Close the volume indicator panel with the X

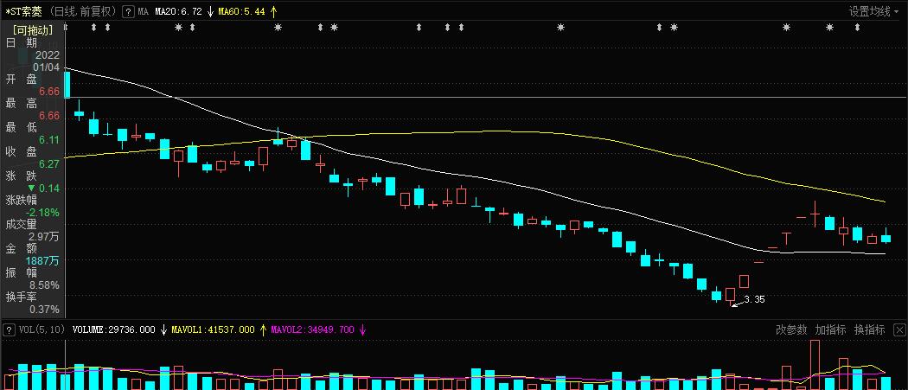click(x=899, y=329)
